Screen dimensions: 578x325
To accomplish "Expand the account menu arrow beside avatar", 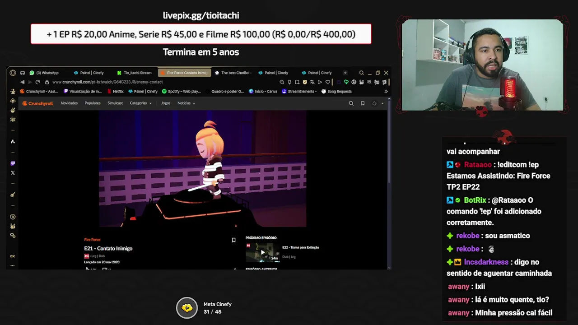I will pyautogui.click(x=382, y=103).
